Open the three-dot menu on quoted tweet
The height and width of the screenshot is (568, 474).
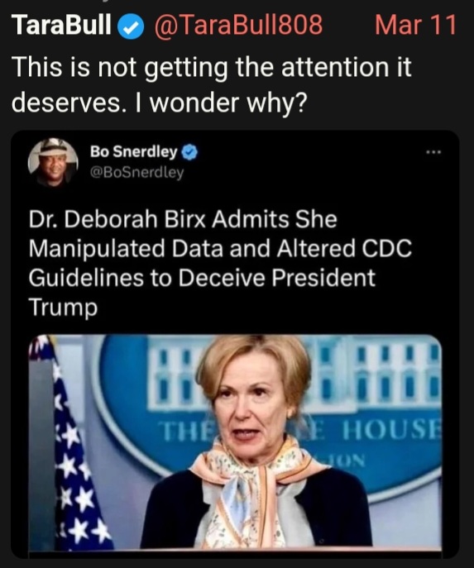[x=433, y=152]
